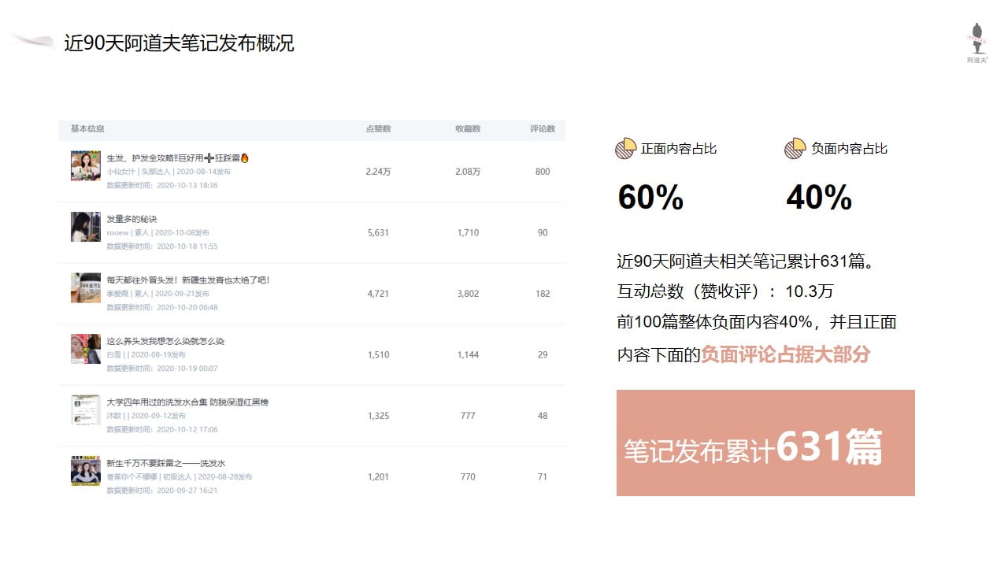
Task: Click author line 小仙女汁 | 头部达人 | 2020-08-14发布
Action: pos(169,172)
